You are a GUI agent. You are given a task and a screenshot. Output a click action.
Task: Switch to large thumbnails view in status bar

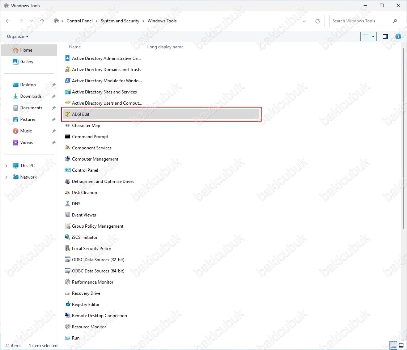tap(401, 345)
